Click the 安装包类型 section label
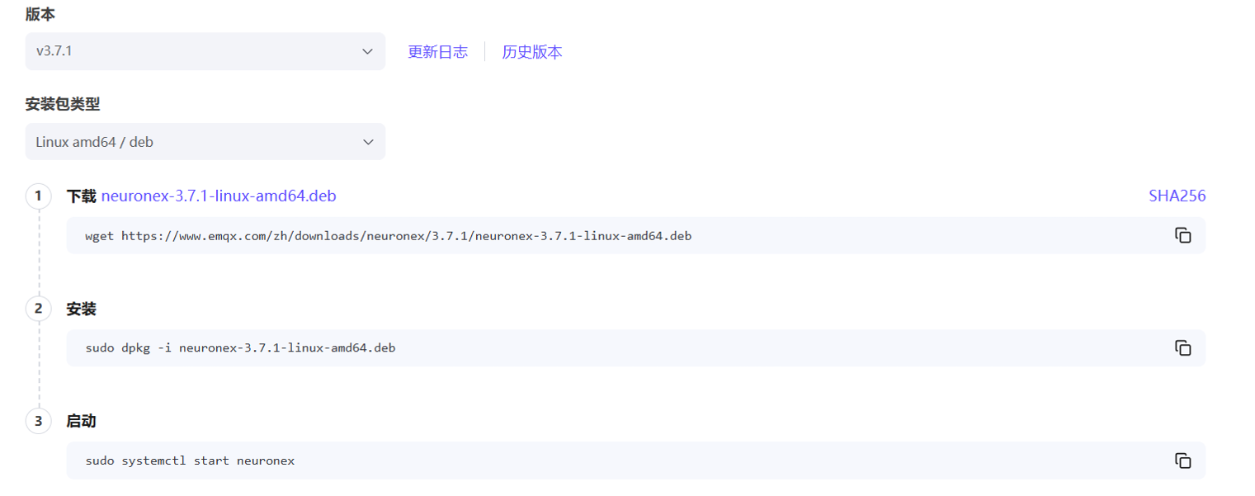1255x496 pixels. [x=63, y=104]
